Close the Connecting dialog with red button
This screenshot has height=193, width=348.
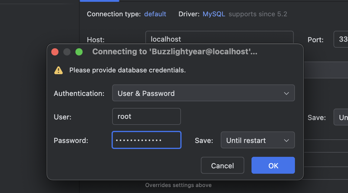55,52
